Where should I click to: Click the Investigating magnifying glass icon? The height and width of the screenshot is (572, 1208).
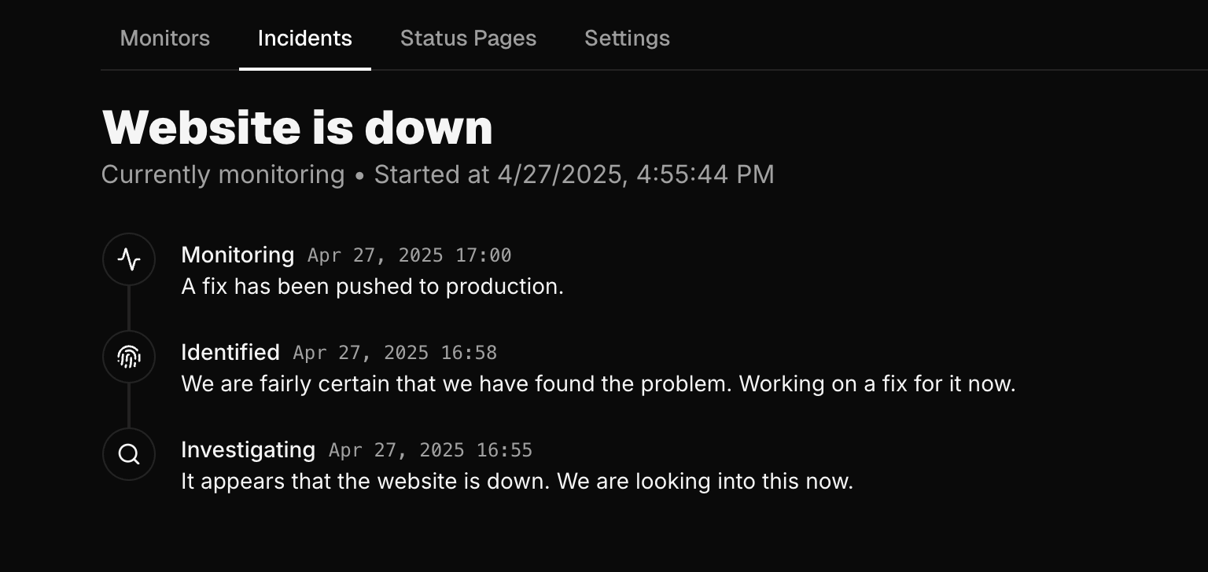(129, 454)
